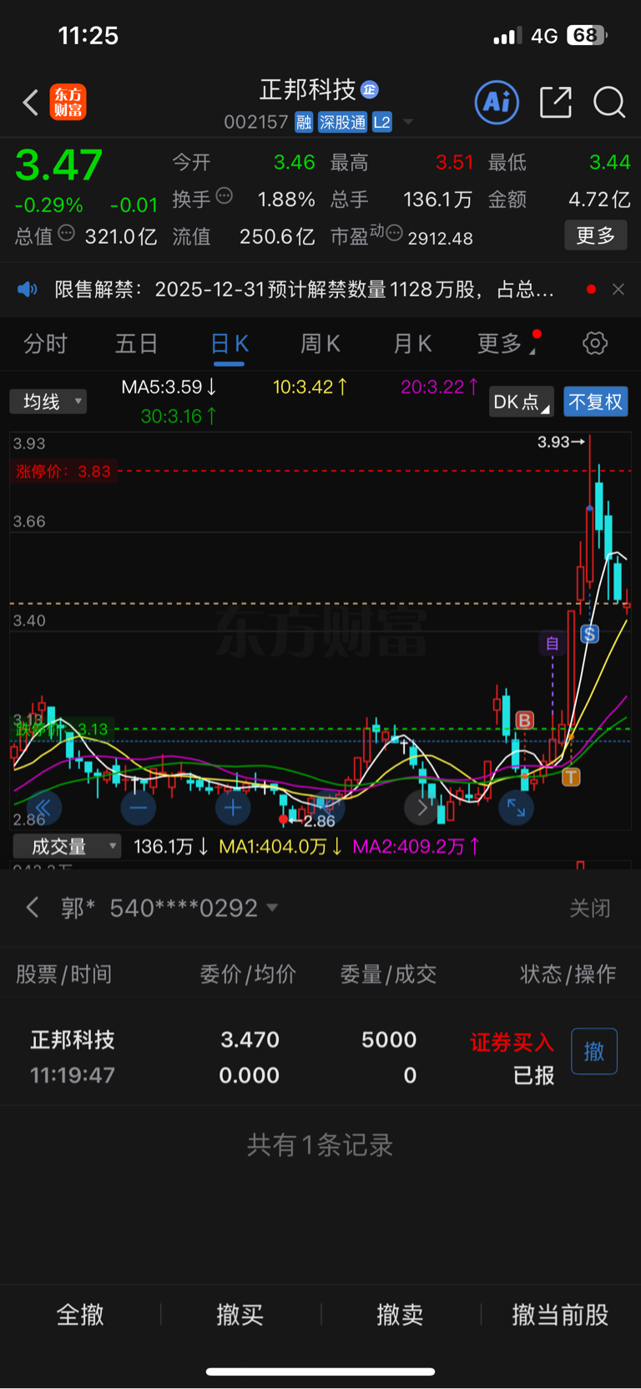This screenshot has width=641, height=1389.
Task: Tap the order price 3.470
Action: (250, 1040)
